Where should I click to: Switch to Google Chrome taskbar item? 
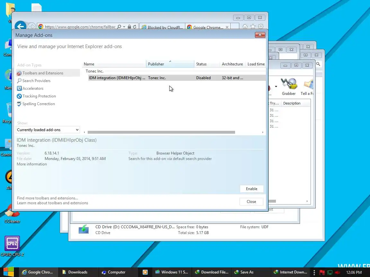pyautogui.click(x=38, y=272)
